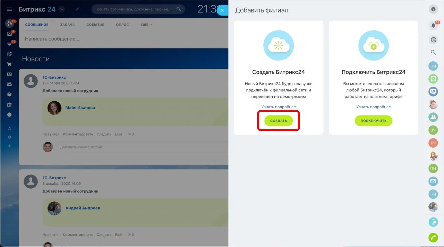Click the magnifier icon in the header search
The height and width of the screenshot is (247, 444).
pyautogui.click(x=179, y=9)
